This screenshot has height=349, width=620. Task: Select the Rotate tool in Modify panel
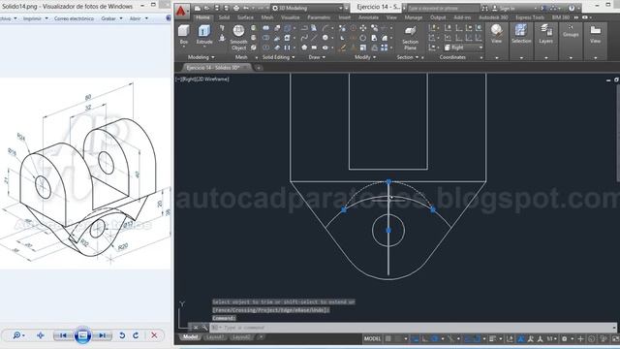point(362,38)
